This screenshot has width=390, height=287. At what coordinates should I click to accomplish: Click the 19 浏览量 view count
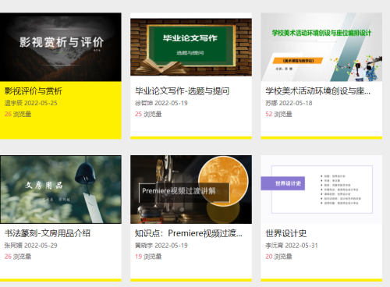click(148, 257)
